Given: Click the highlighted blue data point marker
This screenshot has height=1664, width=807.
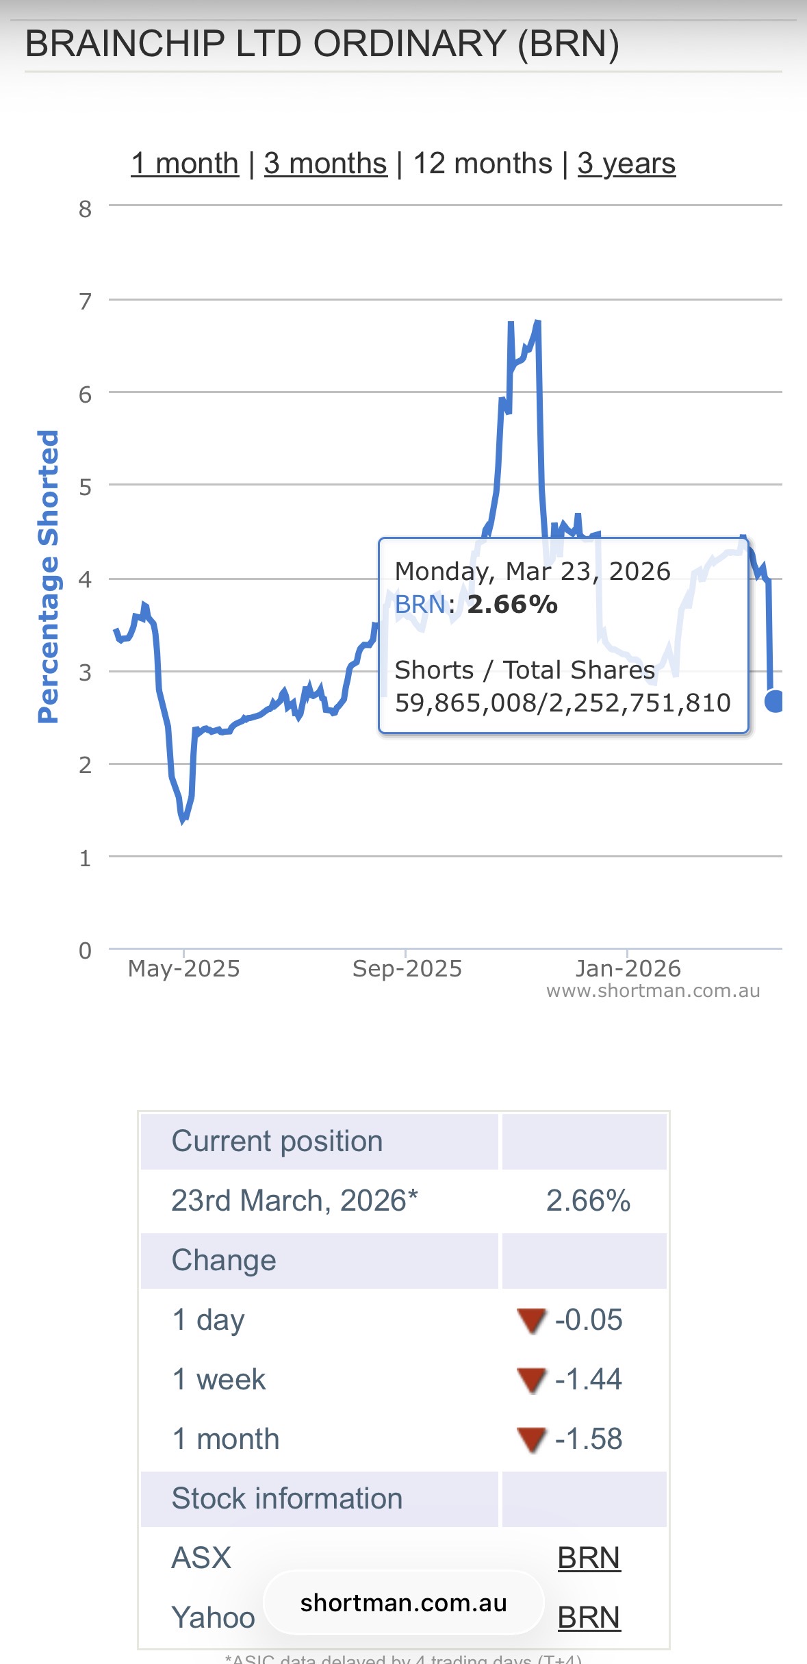Looking at the screenshot, I should (775, 701).
